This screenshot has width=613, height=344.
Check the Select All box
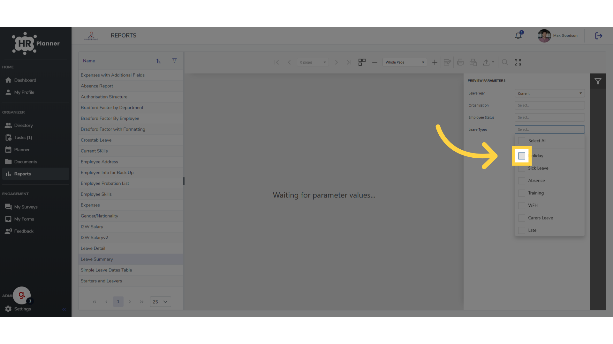tap(522, 141)
